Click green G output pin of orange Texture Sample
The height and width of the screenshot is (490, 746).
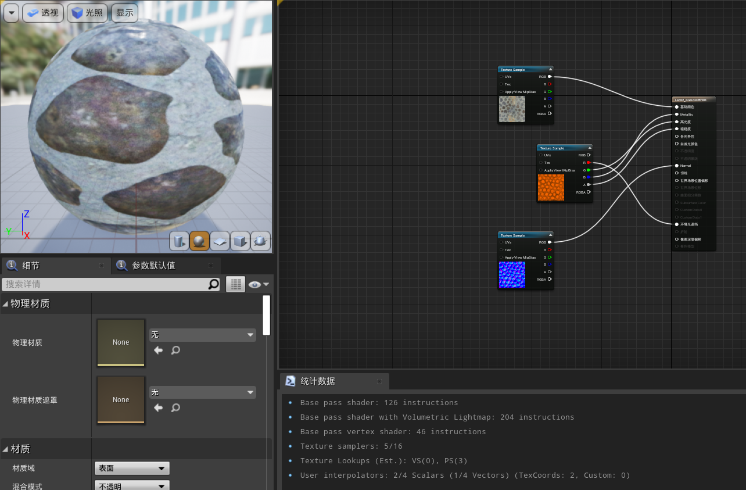pyautogui.click(x=589, y=170)
